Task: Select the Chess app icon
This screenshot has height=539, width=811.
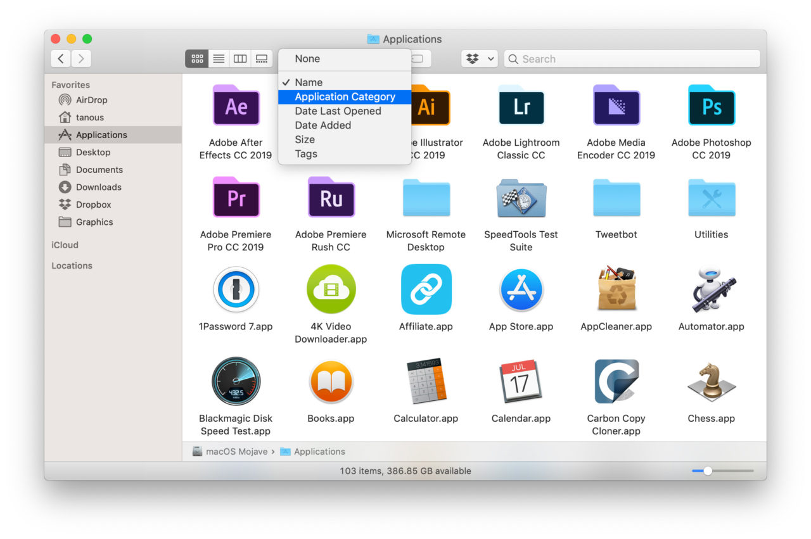Action: [x=711, y=381]
